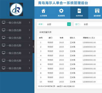Screen dimensions: 102x93
Task: Click 2015 in row 5
Action: pyautogui.click(x=61, y=60)
